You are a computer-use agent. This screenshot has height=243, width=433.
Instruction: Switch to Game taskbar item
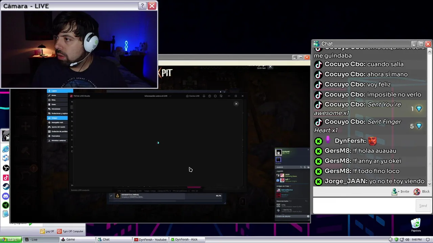pyautogui.click(x=77, y=239)
